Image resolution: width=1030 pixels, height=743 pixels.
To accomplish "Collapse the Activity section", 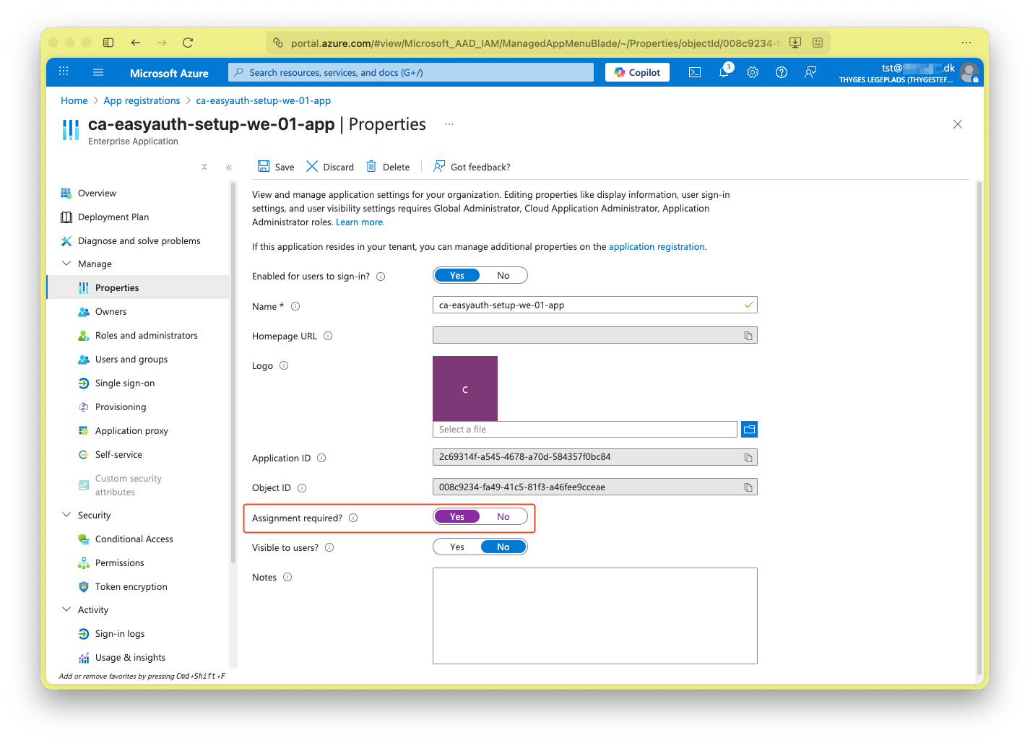I will [x=66, y=609].
